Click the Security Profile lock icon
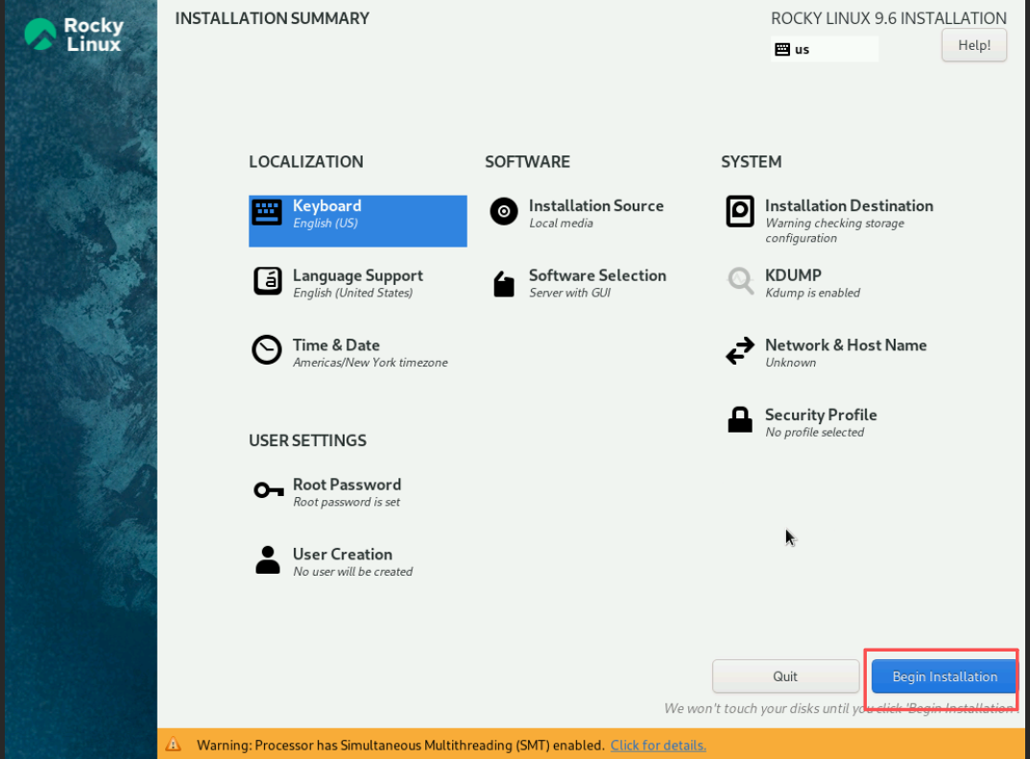This screenshot has height=759, width=1030. coord(740,420)
